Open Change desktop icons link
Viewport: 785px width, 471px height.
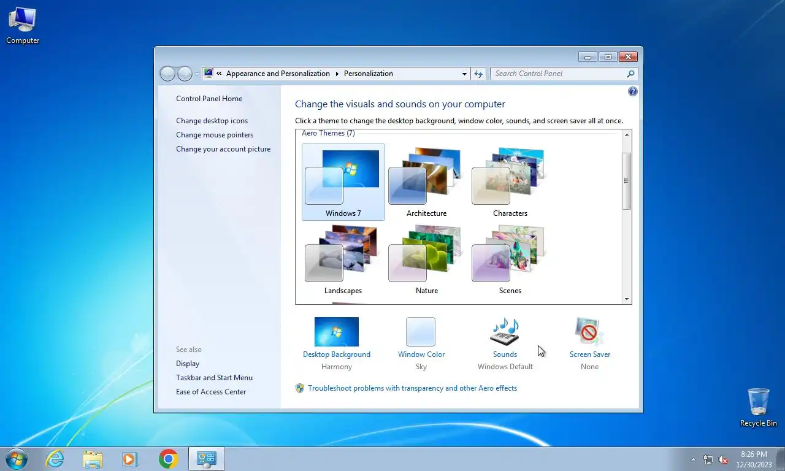(x=212, y=121)
